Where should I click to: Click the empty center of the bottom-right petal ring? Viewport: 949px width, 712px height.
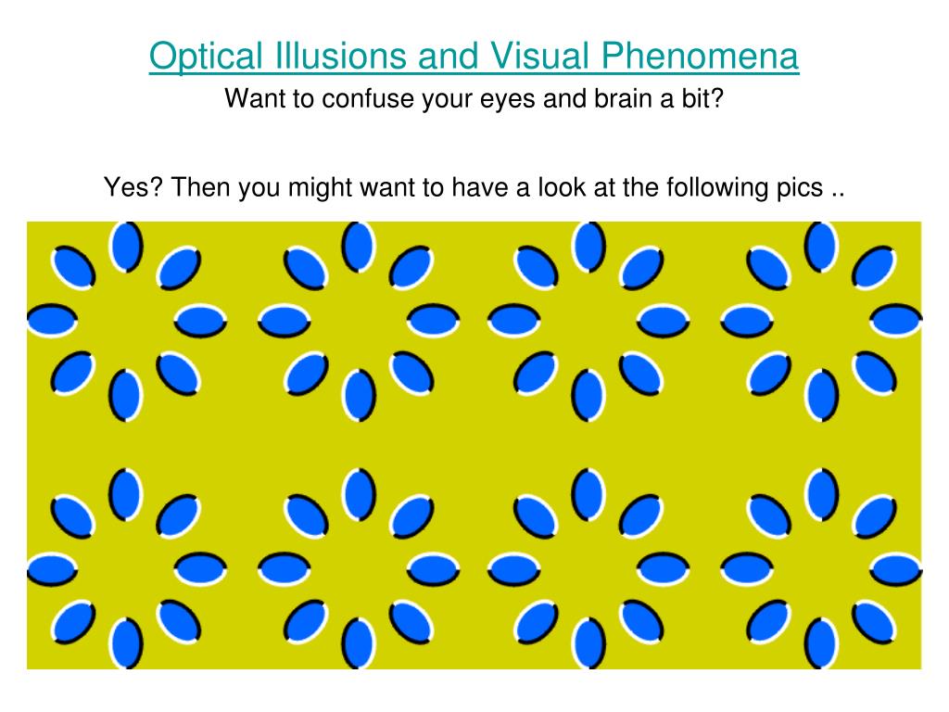pos(821,570)
